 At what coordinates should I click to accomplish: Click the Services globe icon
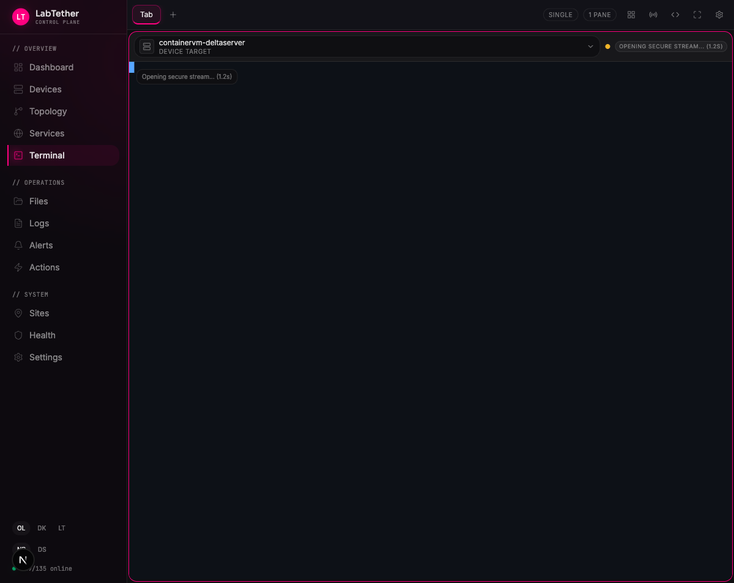pos(18,133)
